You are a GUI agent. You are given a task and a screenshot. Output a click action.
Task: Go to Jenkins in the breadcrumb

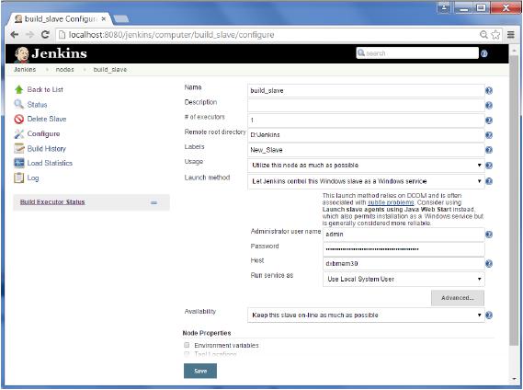click(x=25, y=70)
